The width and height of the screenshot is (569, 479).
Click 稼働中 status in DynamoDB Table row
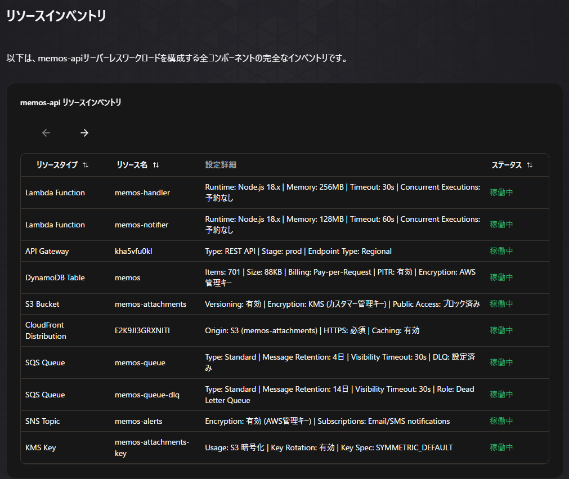(x=501, y=277)
